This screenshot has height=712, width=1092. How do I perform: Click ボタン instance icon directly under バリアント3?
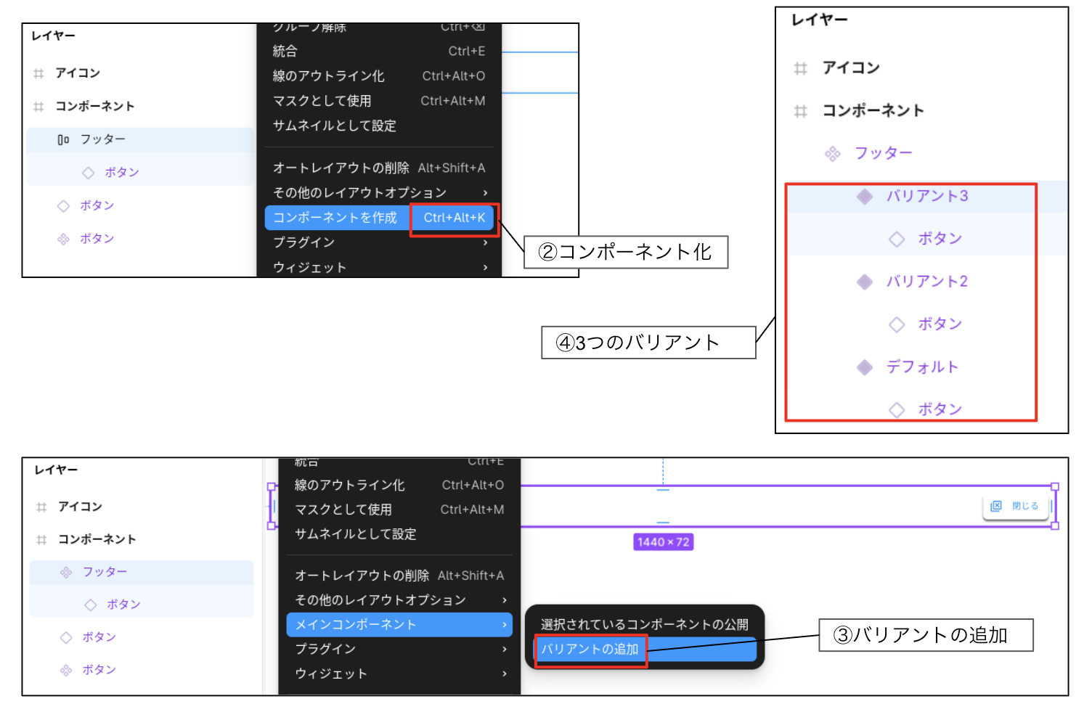(897, 239)
